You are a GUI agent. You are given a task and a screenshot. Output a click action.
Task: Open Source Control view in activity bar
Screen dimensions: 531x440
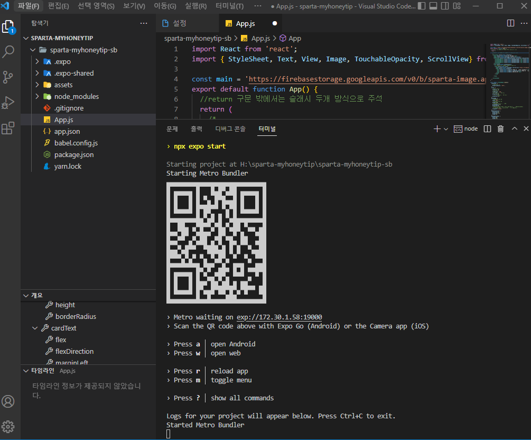click(8, 77)
